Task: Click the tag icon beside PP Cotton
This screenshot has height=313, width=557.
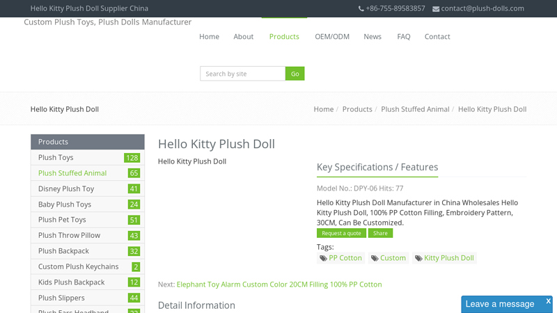Action: (323, 258)
